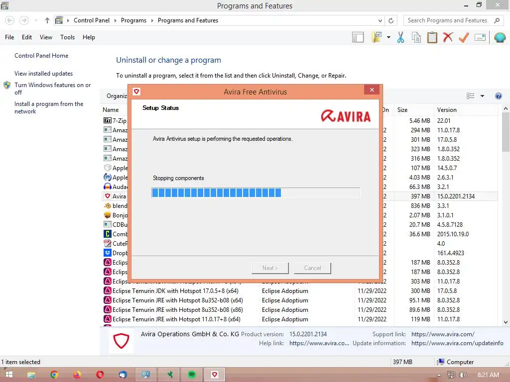Click the orange checkmark toolbar icon
The image size is (510, 382).
464,37
